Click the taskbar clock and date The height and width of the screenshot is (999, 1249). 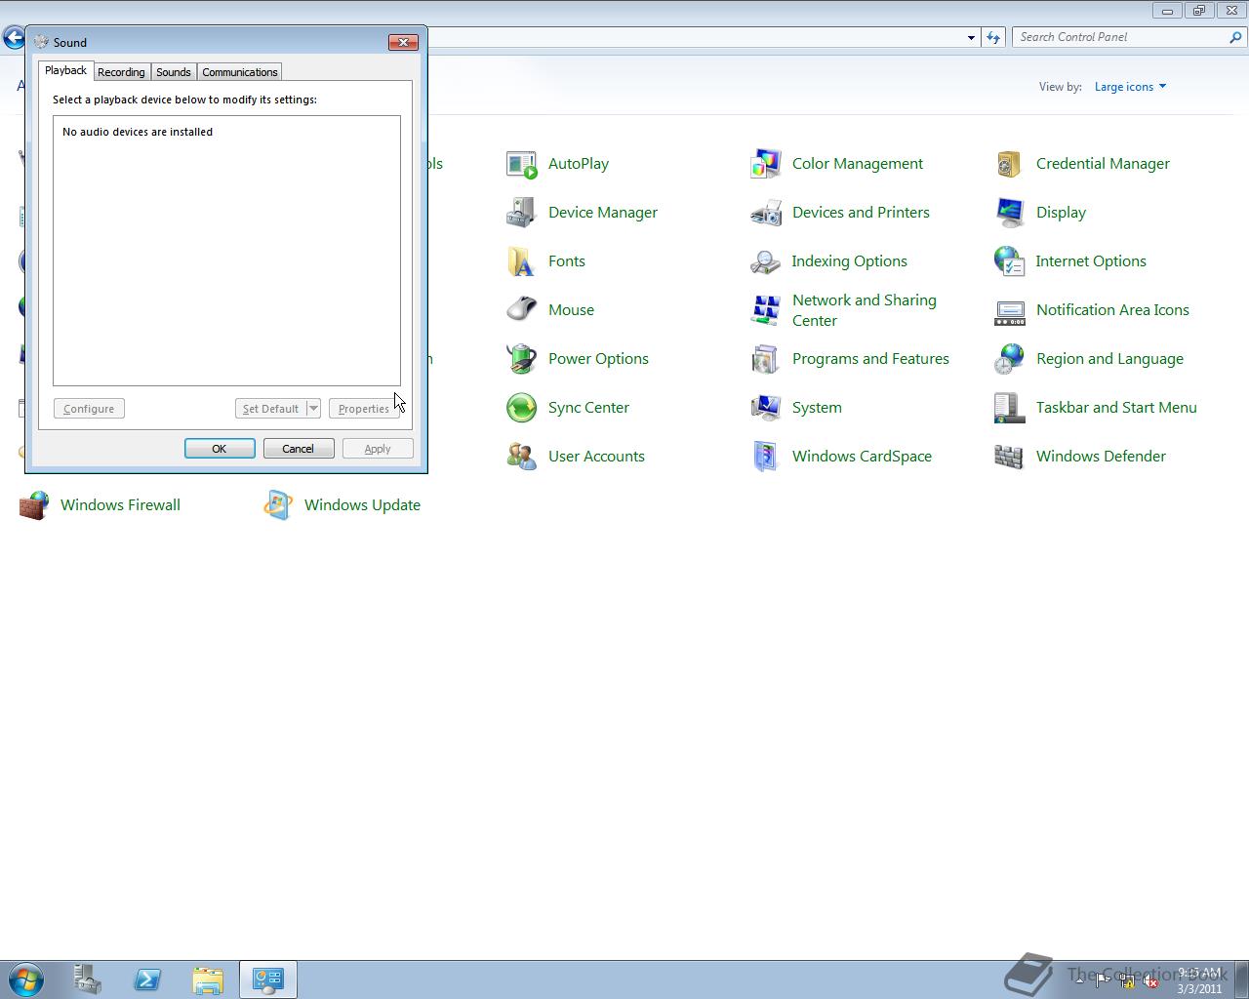click(1200, 980)
